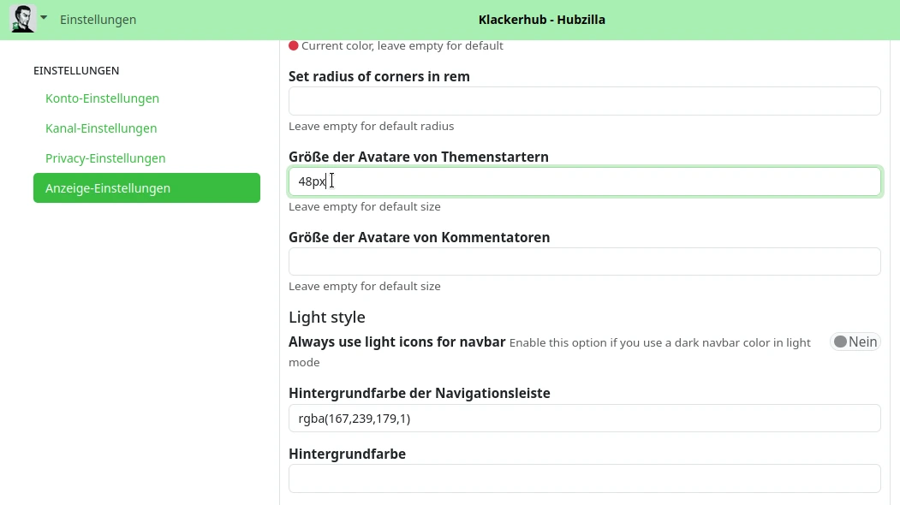Screen dimensions: 900x505
Task: Click the 'Set radius of corners in rem' label
Action: 378,76
